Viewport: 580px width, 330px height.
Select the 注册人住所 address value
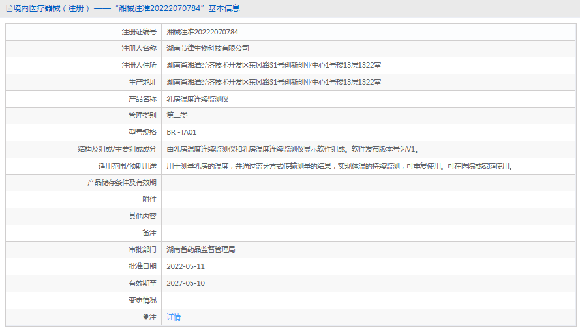[x=274, y=65]
